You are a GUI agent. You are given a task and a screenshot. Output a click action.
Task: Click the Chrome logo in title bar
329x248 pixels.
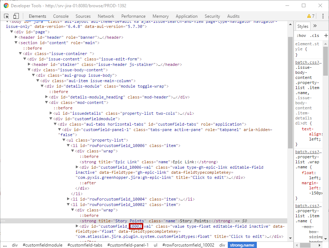(x=6, y=6)
